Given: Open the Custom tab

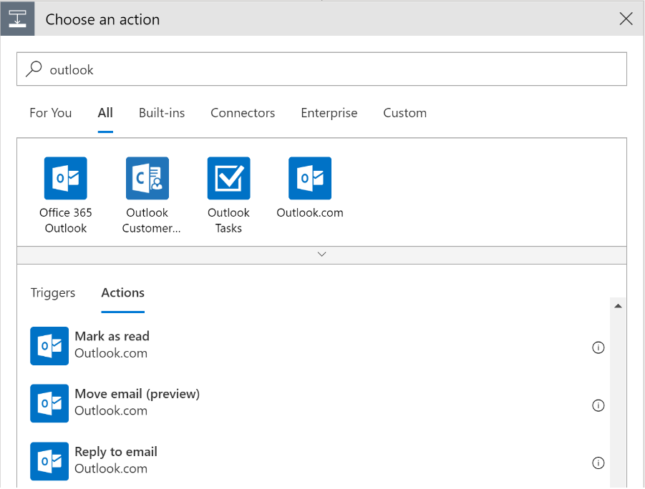Looking at the screenshot, I should [x=404, y=113].
